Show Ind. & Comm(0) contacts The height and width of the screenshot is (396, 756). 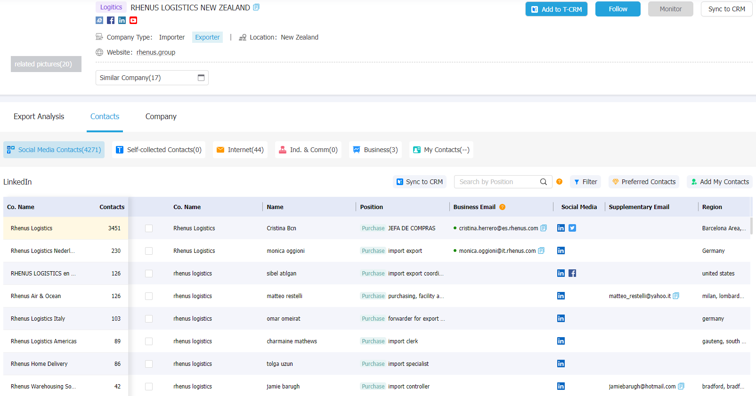[x=308, y=150]
